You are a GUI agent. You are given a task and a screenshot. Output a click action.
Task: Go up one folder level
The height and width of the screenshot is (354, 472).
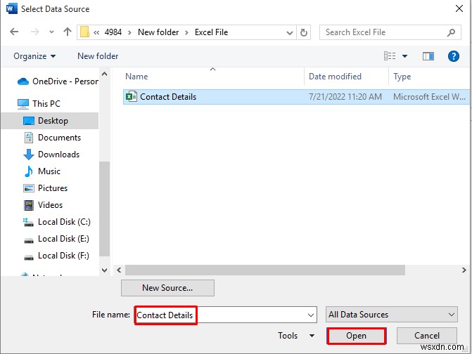pos(68,32)
